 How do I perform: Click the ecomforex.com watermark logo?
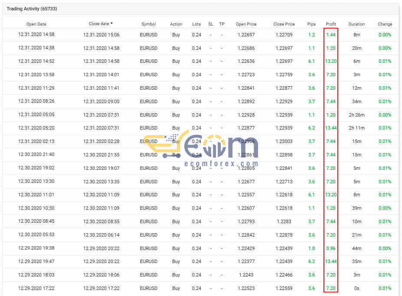coord(201,148)
